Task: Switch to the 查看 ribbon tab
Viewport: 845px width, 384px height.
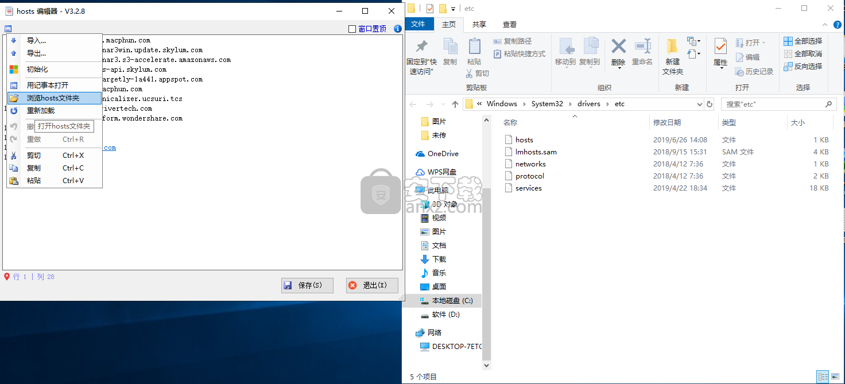Action: pyautogui.click(x=510, y=24)
